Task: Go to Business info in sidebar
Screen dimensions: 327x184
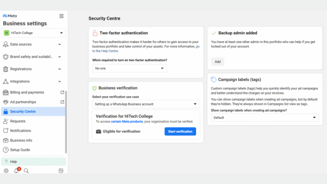Action: (21, 140)
